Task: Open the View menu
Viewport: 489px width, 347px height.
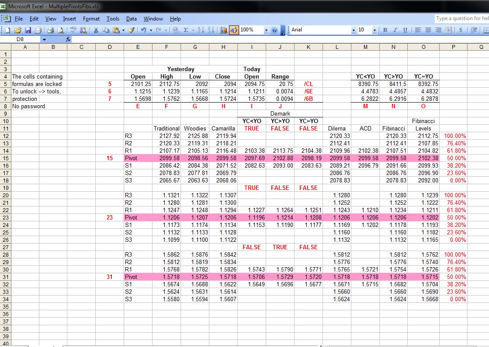Action: pos(51,19)
